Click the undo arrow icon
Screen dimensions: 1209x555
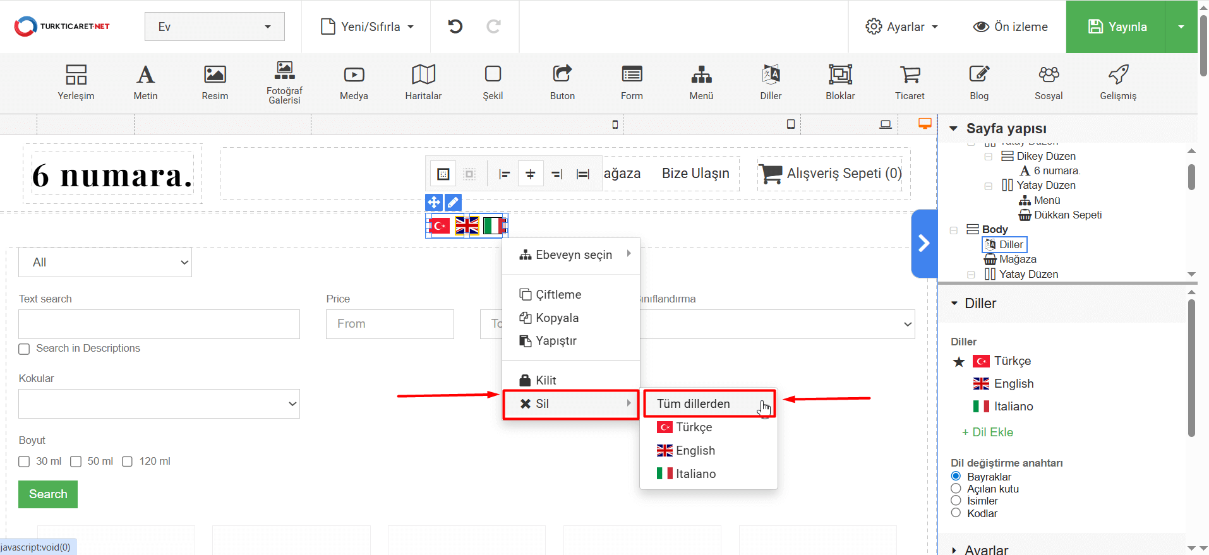455,27
